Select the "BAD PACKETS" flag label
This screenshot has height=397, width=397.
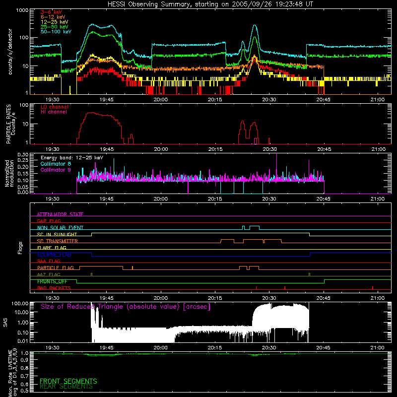pos(54,288)
